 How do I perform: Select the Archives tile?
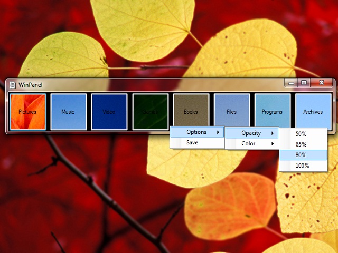(313, 111)
